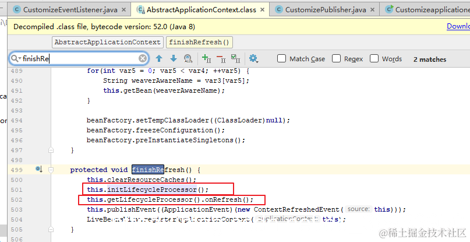
Task: Click decompiled class file notice text
Action: pyautogui.click(x=104, y=27)
